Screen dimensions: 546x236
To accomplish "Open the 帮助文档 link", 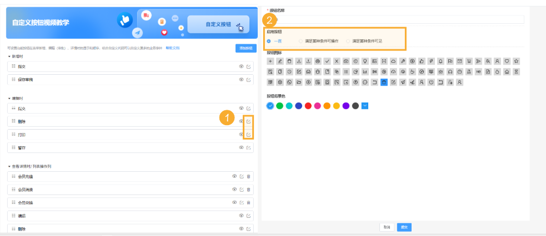I will coord(172,48).
